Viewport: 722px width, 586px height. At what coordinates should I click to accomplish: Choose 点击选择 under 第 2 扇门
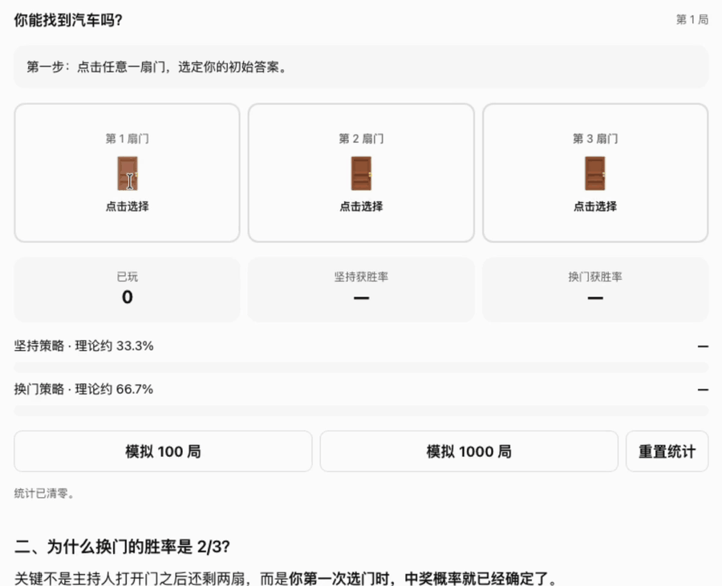361,207
